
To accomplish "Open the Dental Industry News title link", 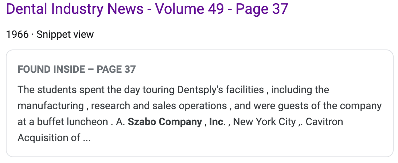I will 147,9.
